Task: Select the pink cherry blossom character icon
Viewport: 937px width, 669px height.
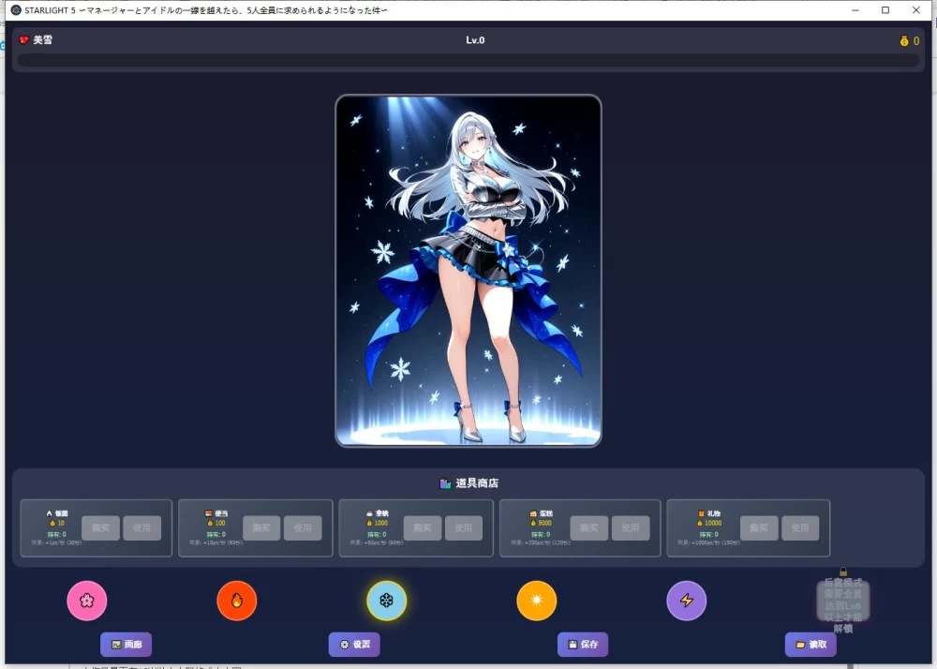Action: tap(86, 601)
